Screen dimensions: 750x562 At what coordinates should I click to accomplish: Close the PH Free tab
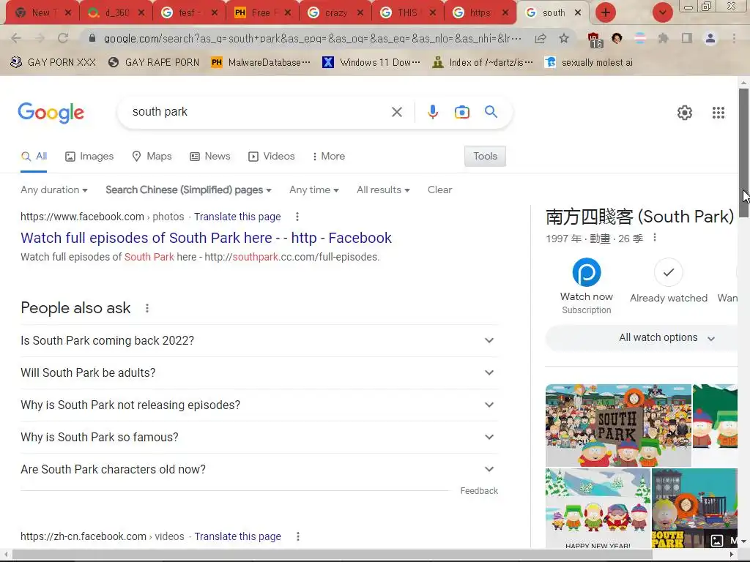[x=287, y=13]
